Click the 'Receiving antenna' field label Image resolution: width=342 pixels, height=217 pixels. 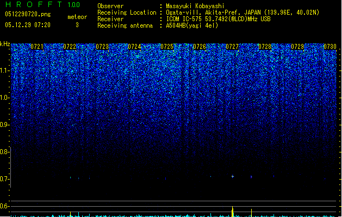125,25
